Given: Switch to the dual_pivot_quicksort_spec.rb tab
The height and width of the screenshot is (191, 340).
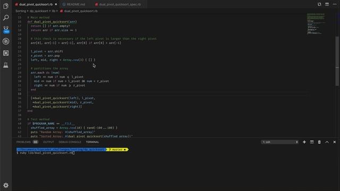Looking at the screenshot, I should (120, 4).
